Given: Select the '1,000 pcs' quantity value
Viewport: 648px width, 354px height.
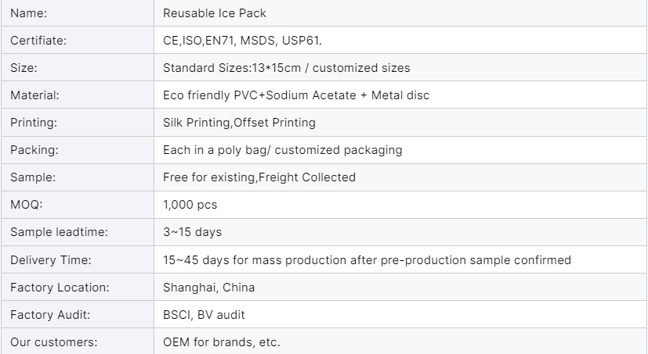Looking at the screenshot, I should click(x=190, y=205).
